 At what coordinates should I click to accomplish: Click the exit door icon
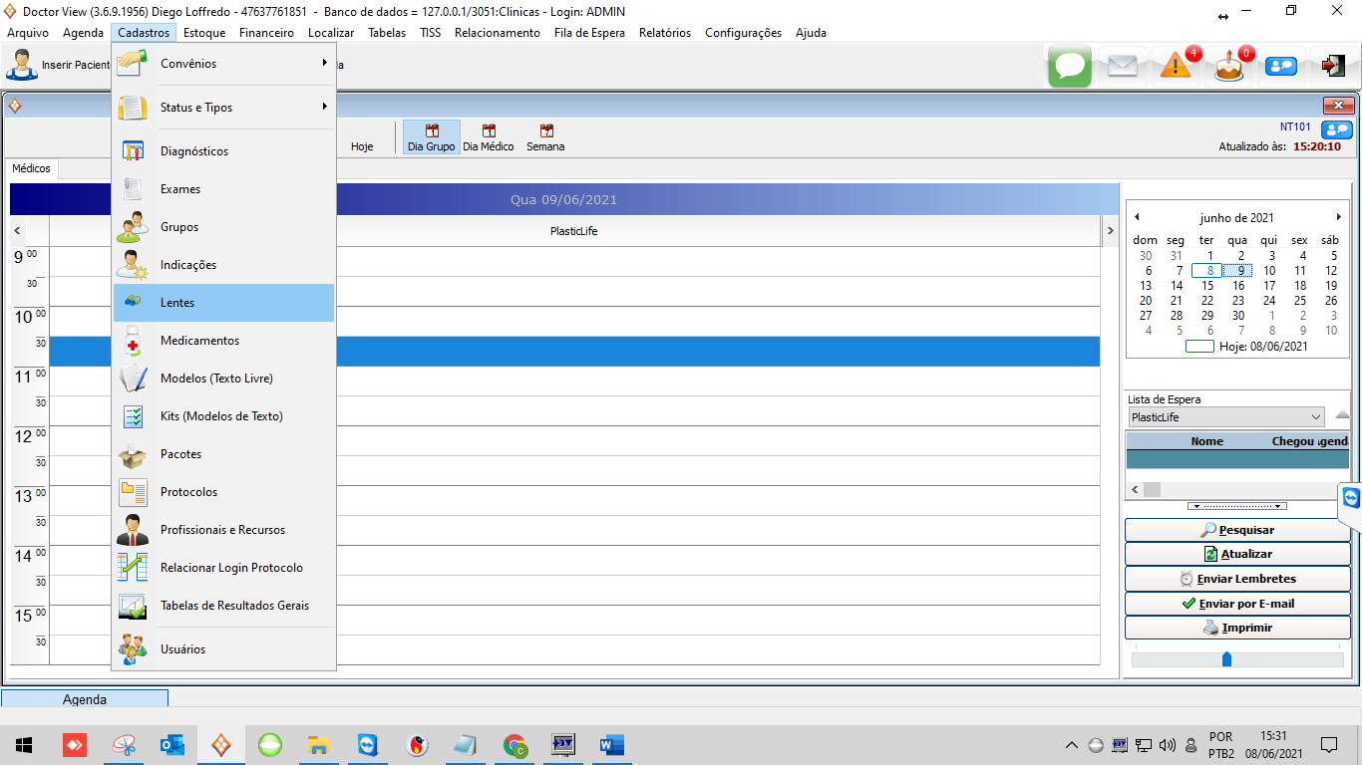1333,66
